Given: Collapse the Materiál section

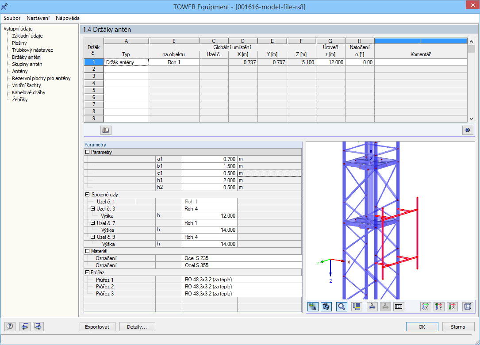Looking at the screenshot, I should [87, 251].
